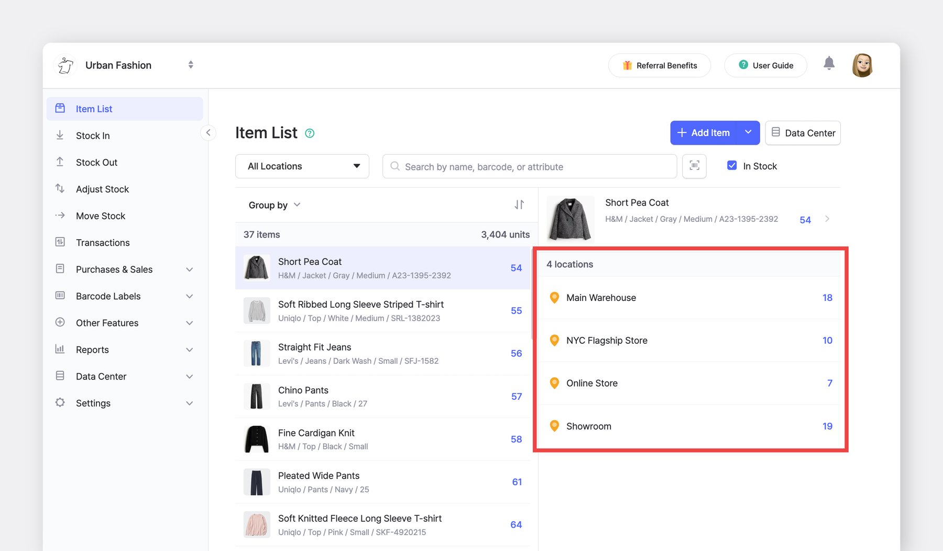Open the Add Item dropdown arrow

point(748,133)
